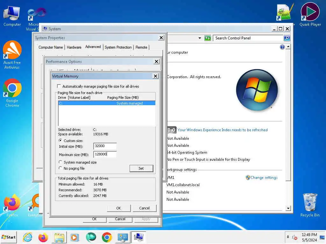Click the Show desktop button in taskbar
Viewport: 326px width, 244px height.
pyautogui.click(x=322, y=237)
